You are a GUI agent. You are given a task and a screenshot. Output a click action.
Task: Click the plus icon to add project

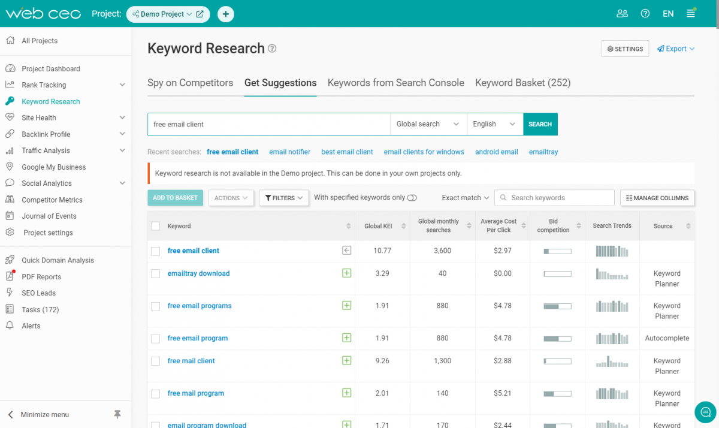click(x=226, y=14)
